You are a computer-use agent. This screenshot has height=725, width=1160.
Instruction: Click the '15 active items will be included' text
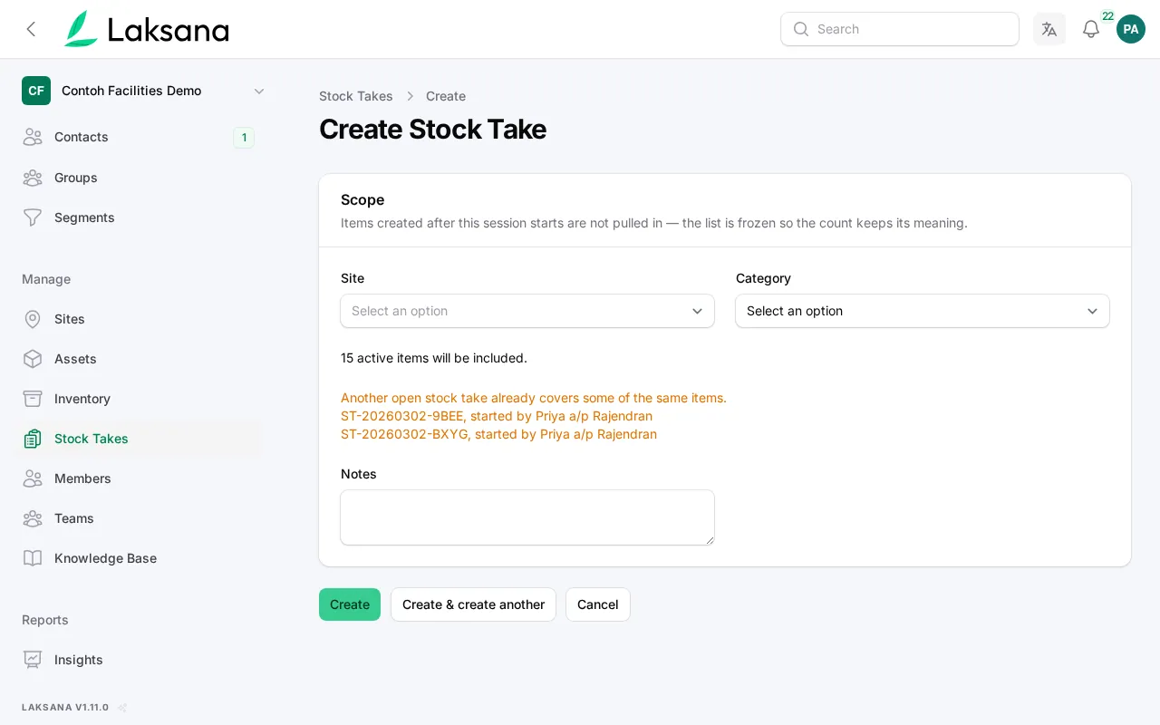tap(434, 358)
